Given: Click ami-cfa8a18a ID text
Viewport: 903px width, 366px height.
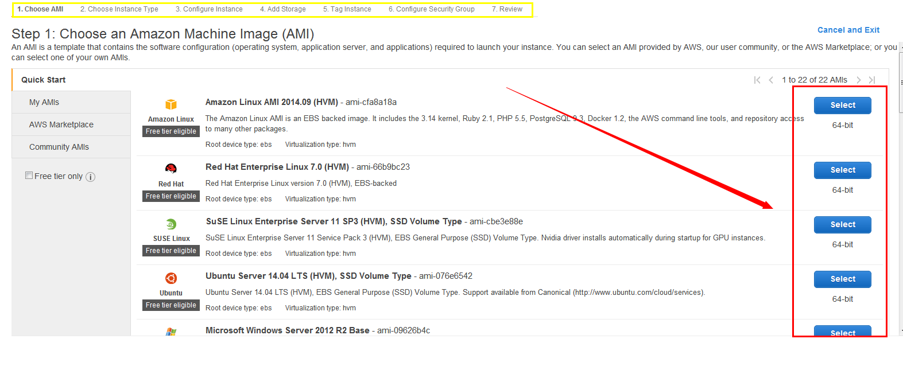Looking at the screenshot, I should tap(371, 102).
